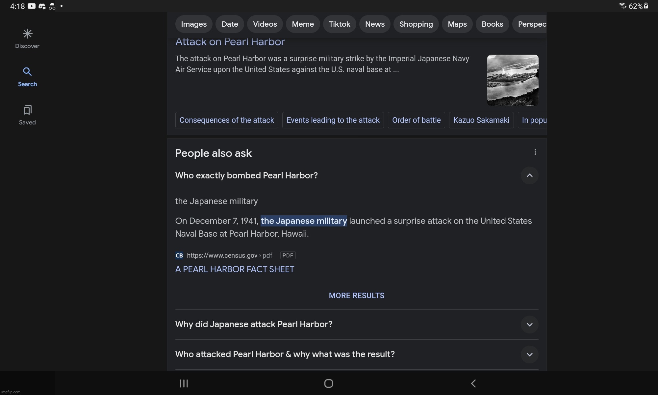Expand 'Why did Japanese attack Pearl Harbor?'

pos(529,325)
